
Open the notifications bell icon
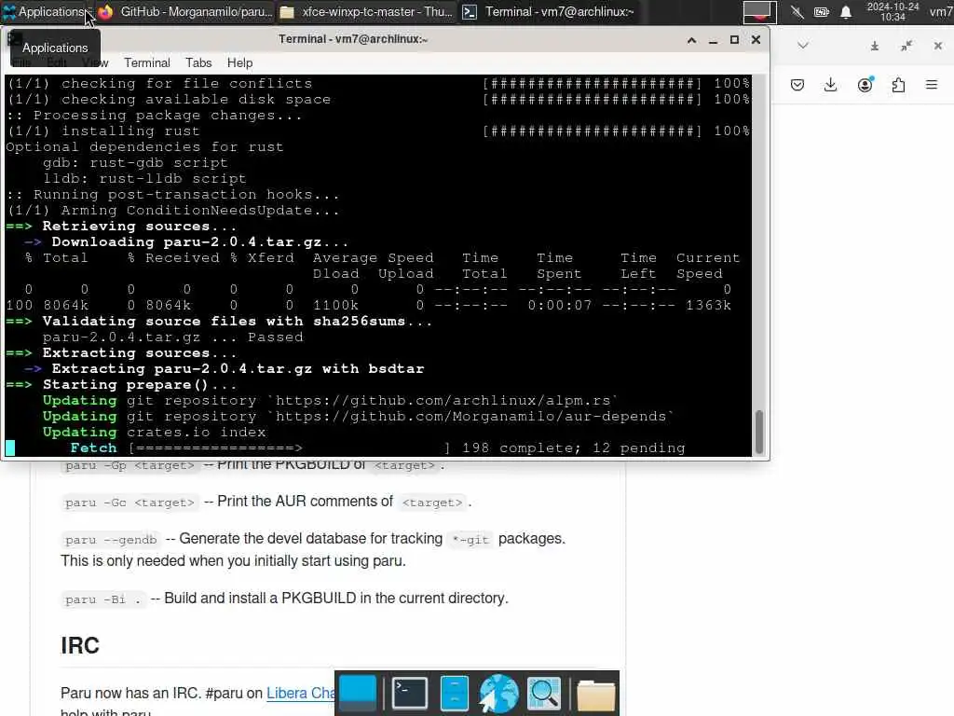pyautogui.click(x=846, y=11)
